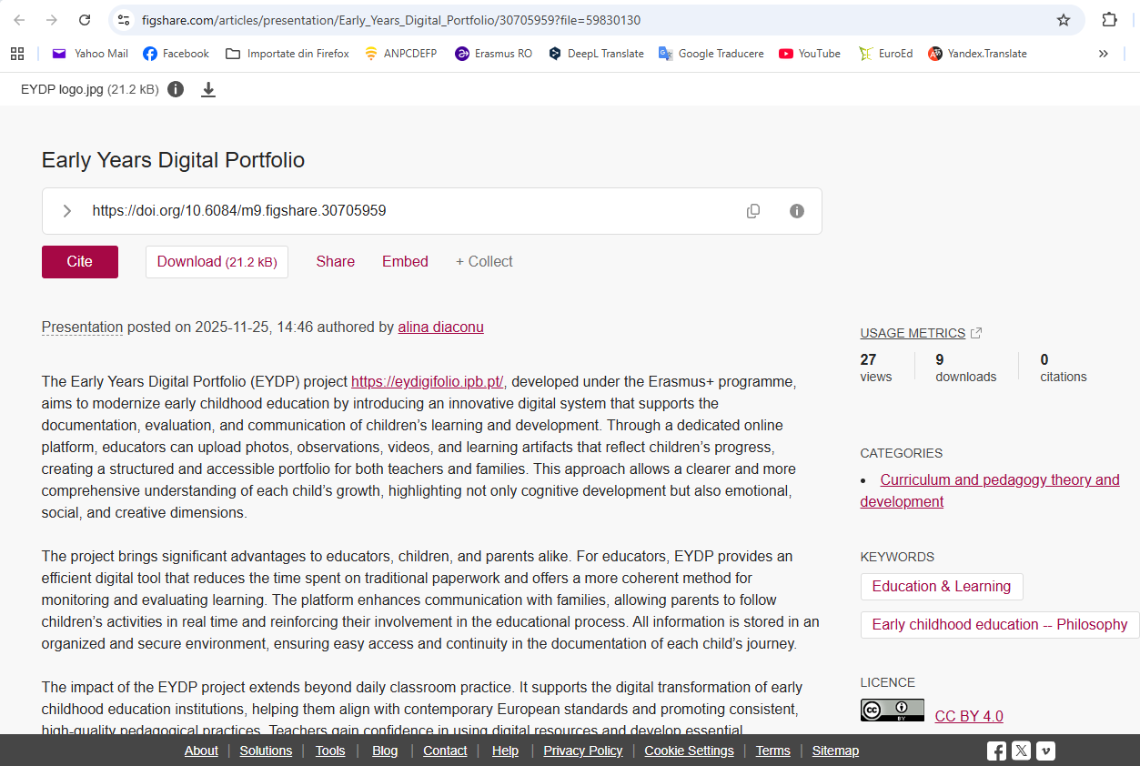Expand the DOI citation chevron
Viewport: 1140px width, 766px height.
coord(66,211)
